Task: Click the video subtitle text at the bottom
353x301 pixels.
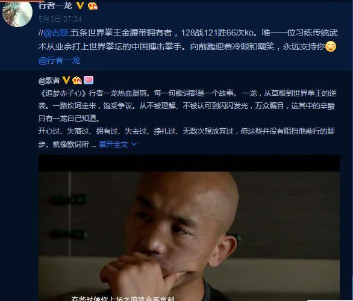Action: (123, 299)
